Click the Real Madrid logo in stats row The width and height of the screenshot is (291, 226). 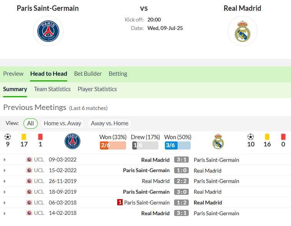point(218,141)
